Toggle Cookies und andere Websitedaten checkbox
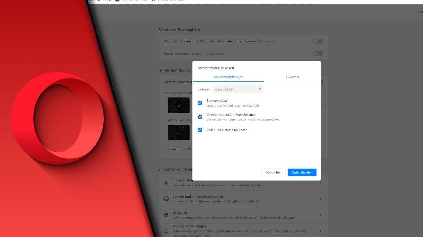Image resolution: width=423 pixels, height=237 pixels. point(200,117)
